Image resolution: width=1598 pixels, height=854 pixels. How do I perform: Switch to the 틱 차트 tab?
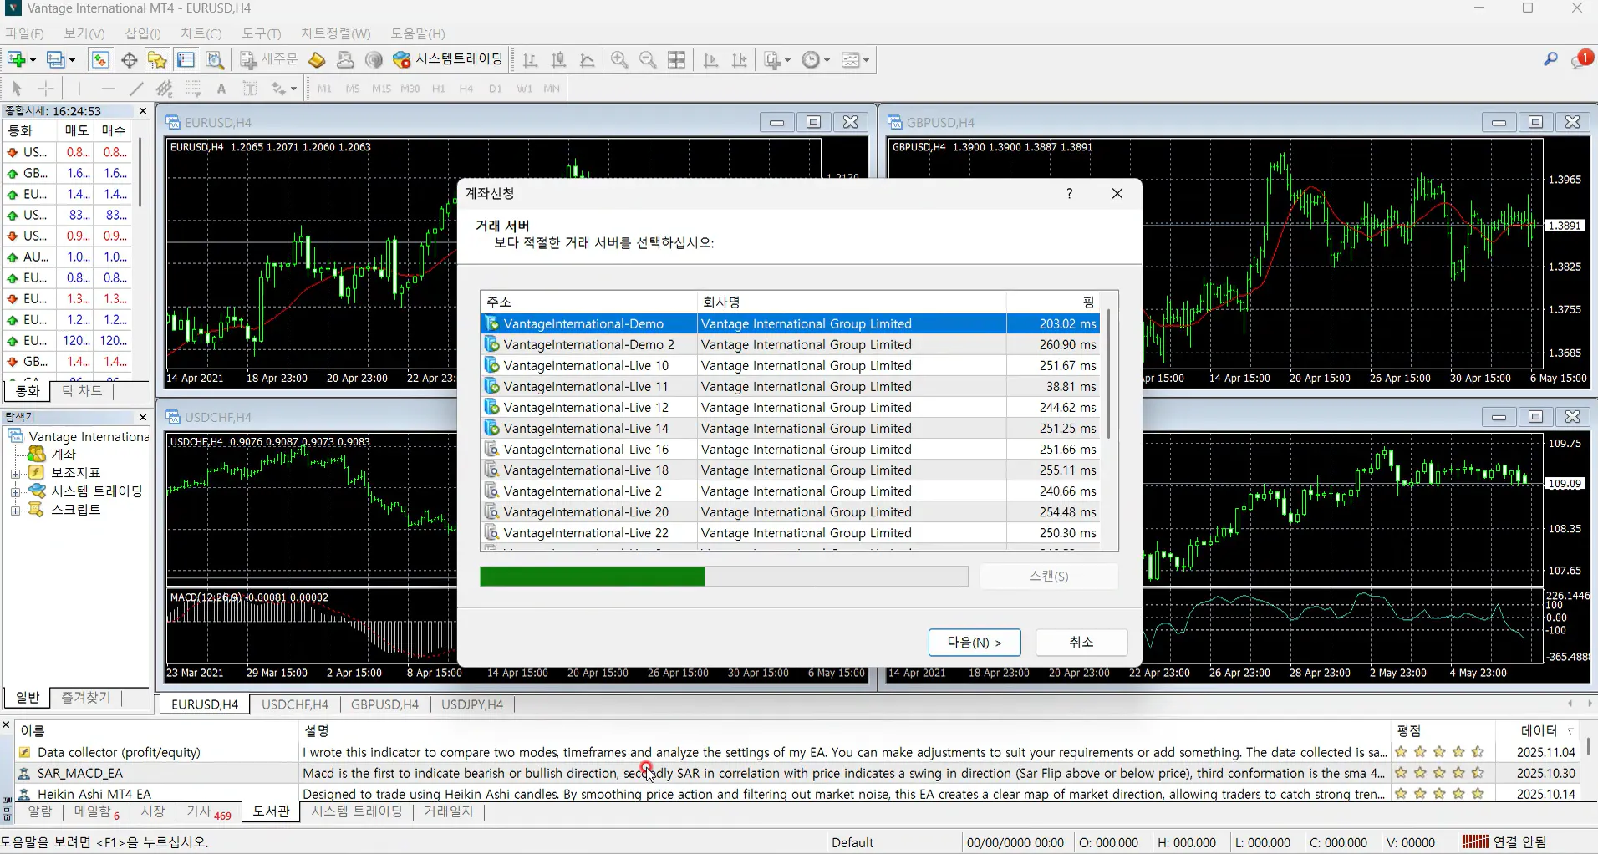coord(82,391)
